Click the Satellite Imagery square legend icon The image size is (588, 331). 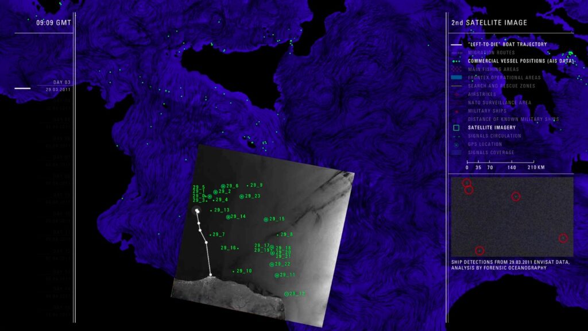456,128
